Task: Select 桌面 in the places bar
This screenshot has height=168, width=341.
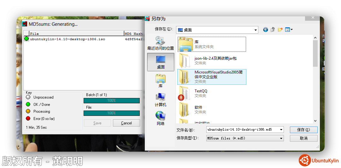Action: point(161,62)
